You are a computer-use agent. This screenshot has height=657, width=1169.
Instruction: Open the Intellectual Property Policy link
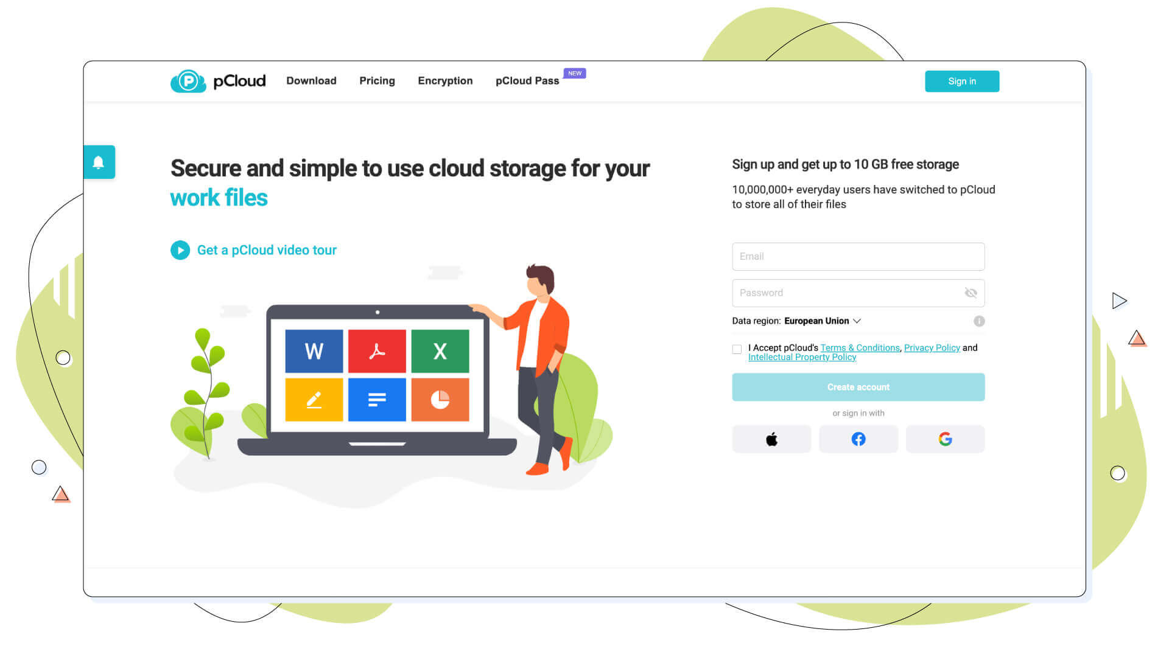802,357
